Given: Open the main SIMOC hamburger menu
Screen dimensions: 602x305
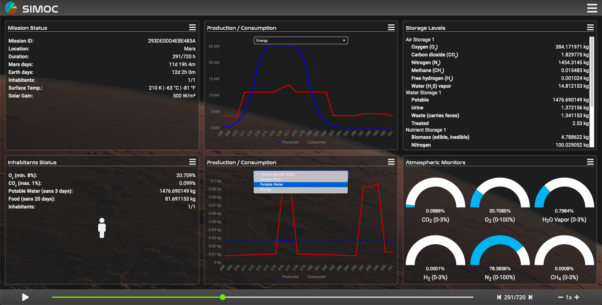Looking at the screenshot, I should (592, 8).
